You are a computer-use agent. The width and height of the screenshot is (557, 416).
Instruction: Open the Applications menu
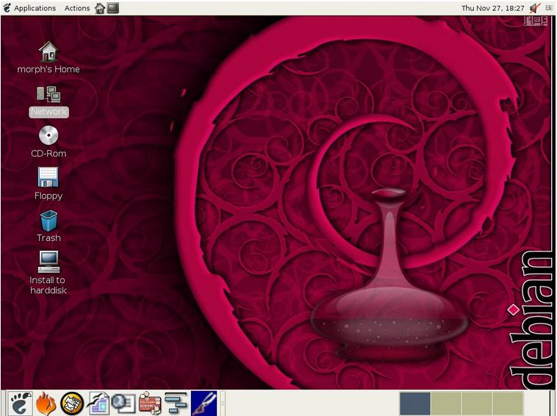[35, 8]
